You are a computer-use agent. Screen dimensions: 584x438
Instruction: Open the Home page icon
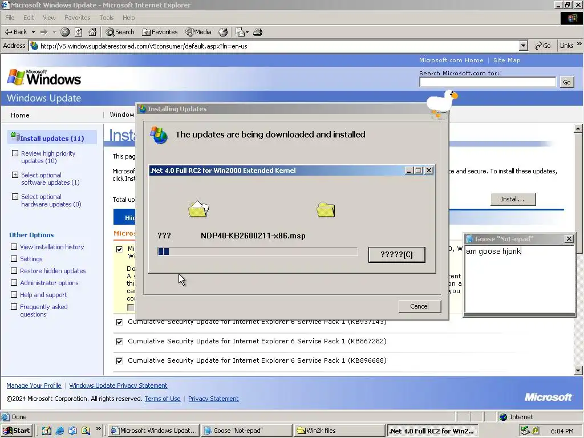coord(92,32)
